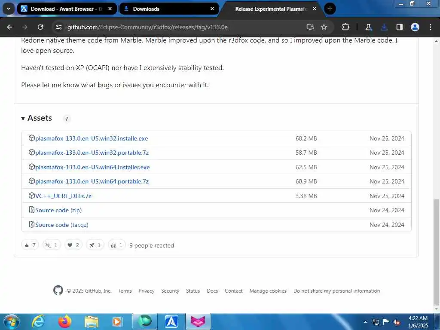
Task: Open a new tab with plus button
Action: click(330, 9)
